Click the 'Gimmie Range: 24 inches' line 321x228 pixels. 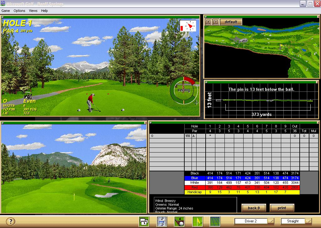coord(174,208)
